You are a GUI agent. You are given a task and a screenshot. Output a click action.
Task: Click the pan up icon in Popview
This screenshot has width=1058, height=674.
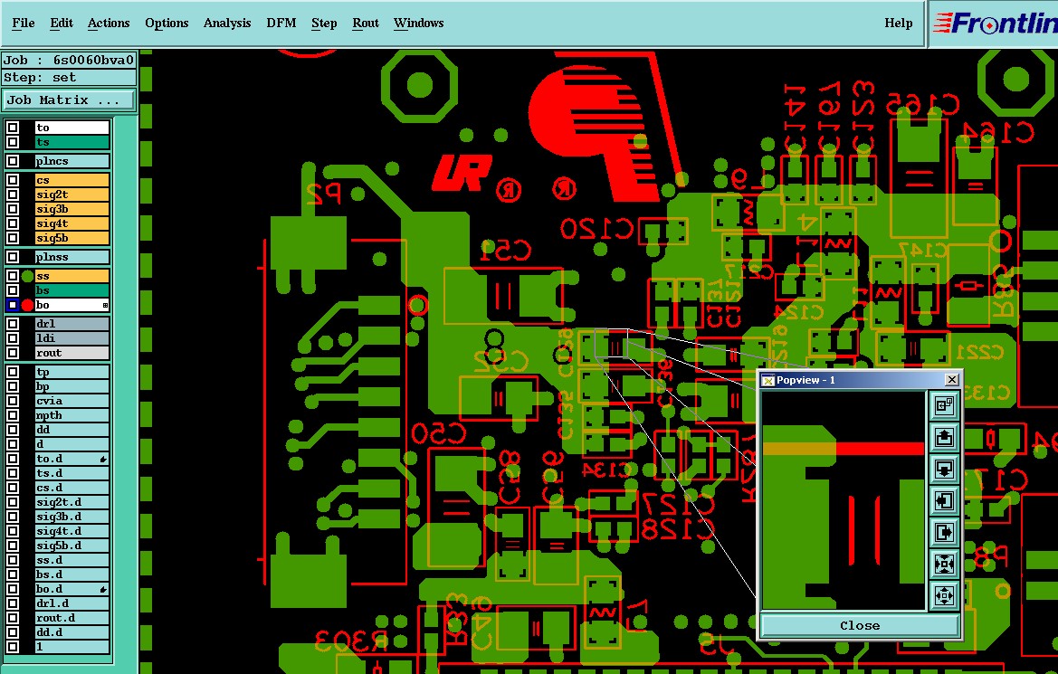[x=944, y=436]
